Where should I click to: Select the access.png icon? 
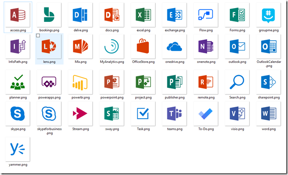pos(18,15)
